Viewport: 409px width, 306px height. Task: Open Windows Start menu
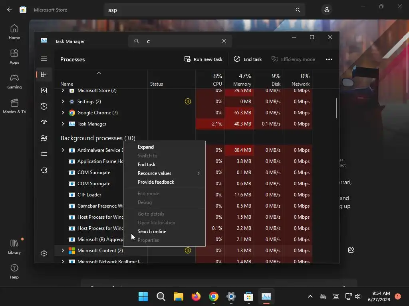[143, 296]
